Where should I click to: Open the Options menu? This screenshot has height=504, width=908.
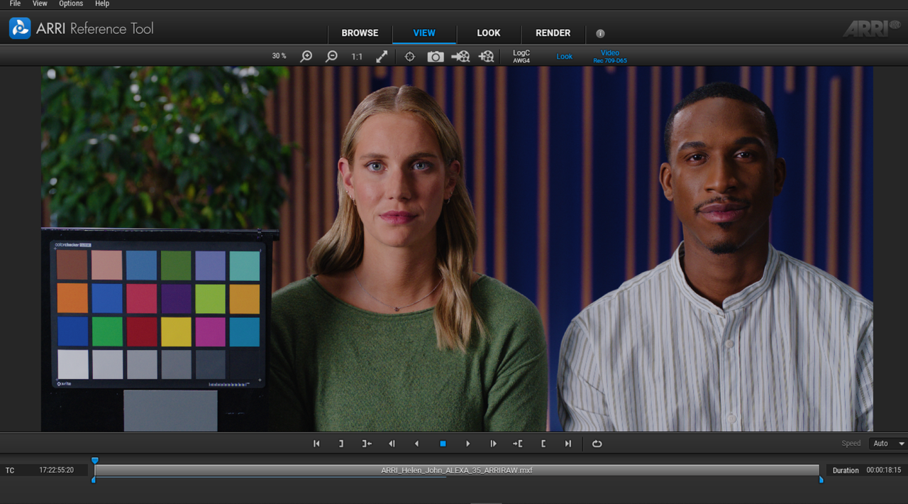click(x=71, y=4)
